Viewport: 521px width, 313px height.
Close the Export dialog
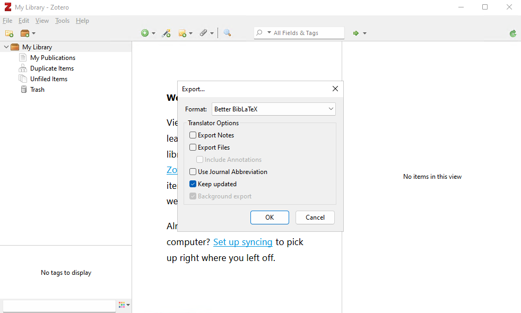point(335,89)
